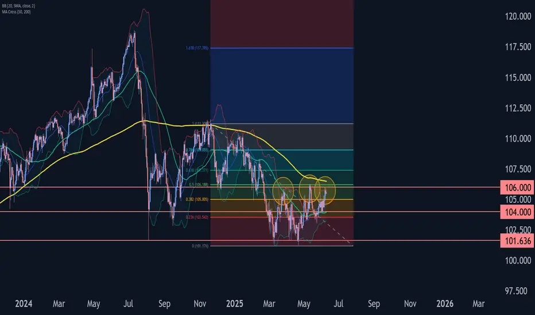
Task: Click the 2024 label on time axis
Action: 24,304
